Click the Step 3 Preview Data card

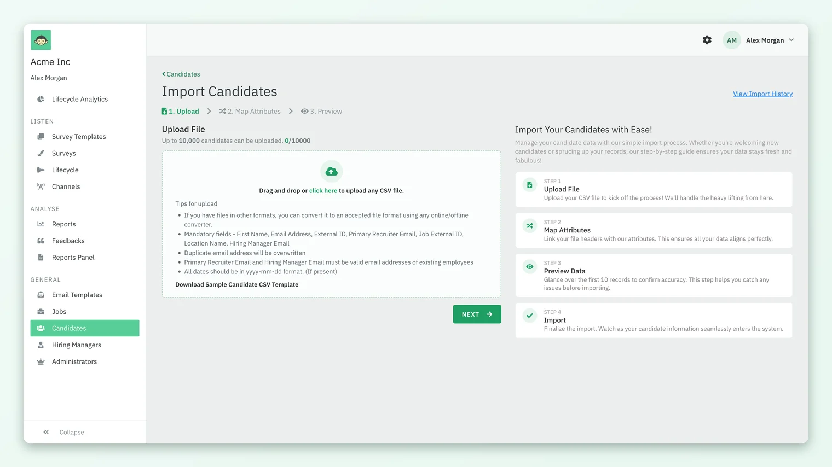(x=654, y=276)
